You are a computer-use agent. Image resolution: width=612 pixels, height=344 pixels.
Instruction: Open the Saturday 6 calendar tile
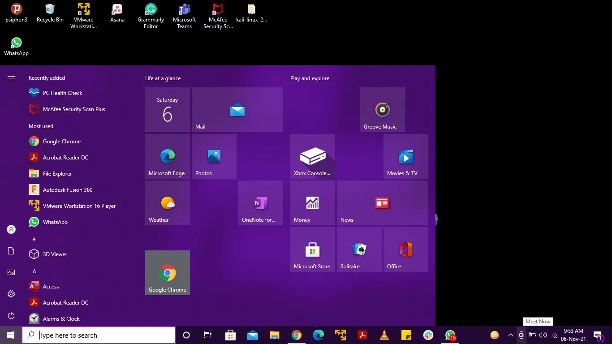(168, 110)
